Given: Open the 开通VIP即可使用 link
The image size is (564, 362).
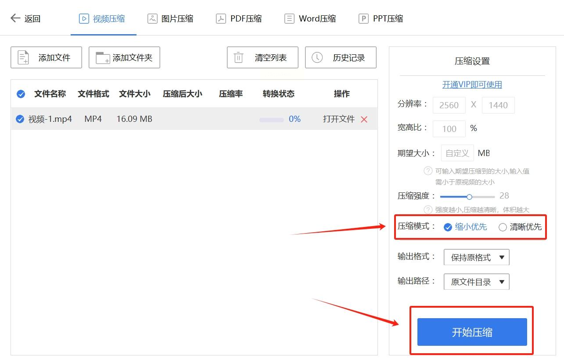Looking at the screenshot, I should 472,85.
